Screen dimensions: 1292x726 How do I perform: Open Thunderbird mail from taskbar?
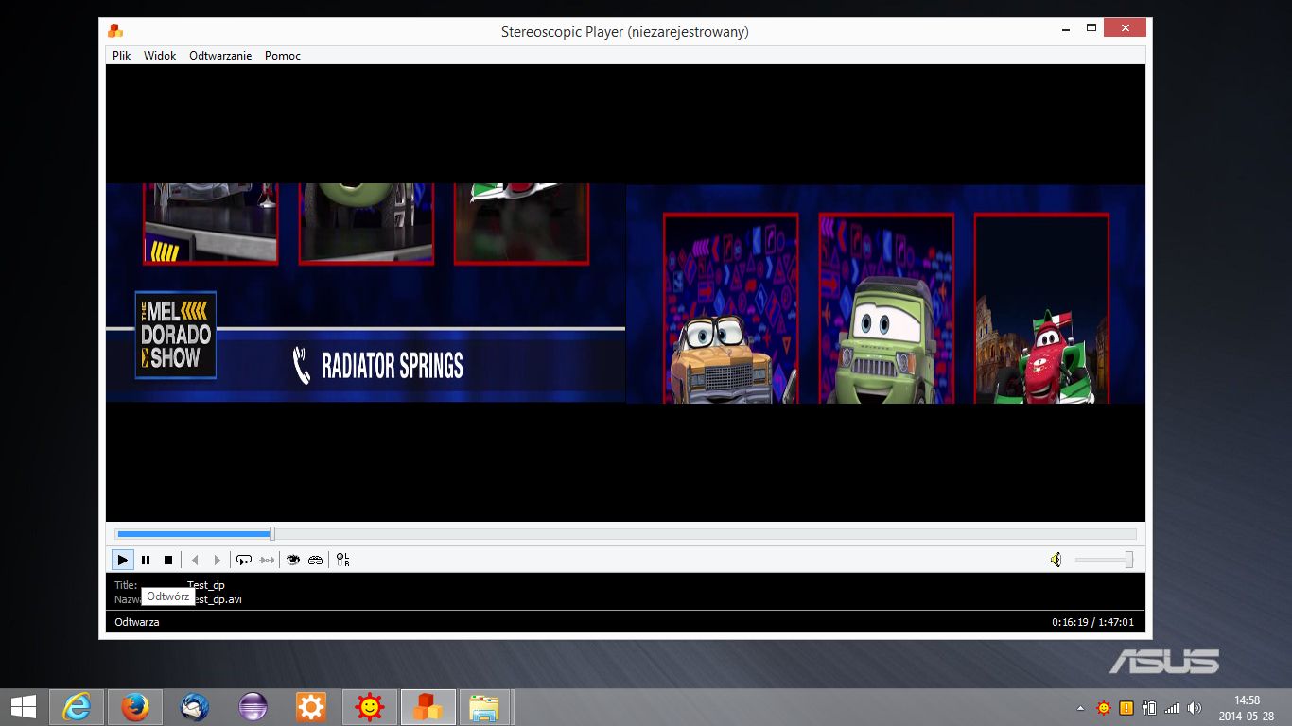click(194, 706)
